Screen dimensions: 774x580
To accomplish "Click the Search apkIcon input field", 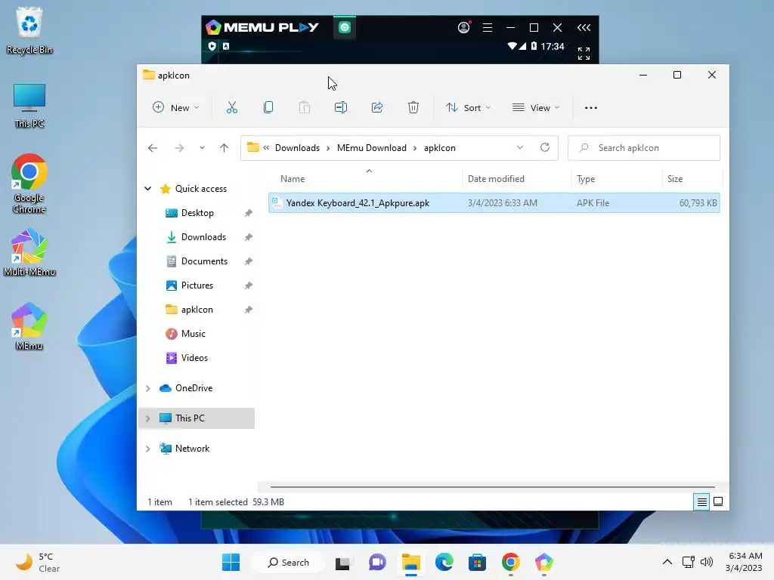I will [644, 148].
